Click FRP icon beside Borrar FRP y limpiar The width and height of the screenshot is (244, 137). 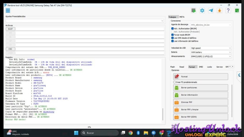pos(177,110)
